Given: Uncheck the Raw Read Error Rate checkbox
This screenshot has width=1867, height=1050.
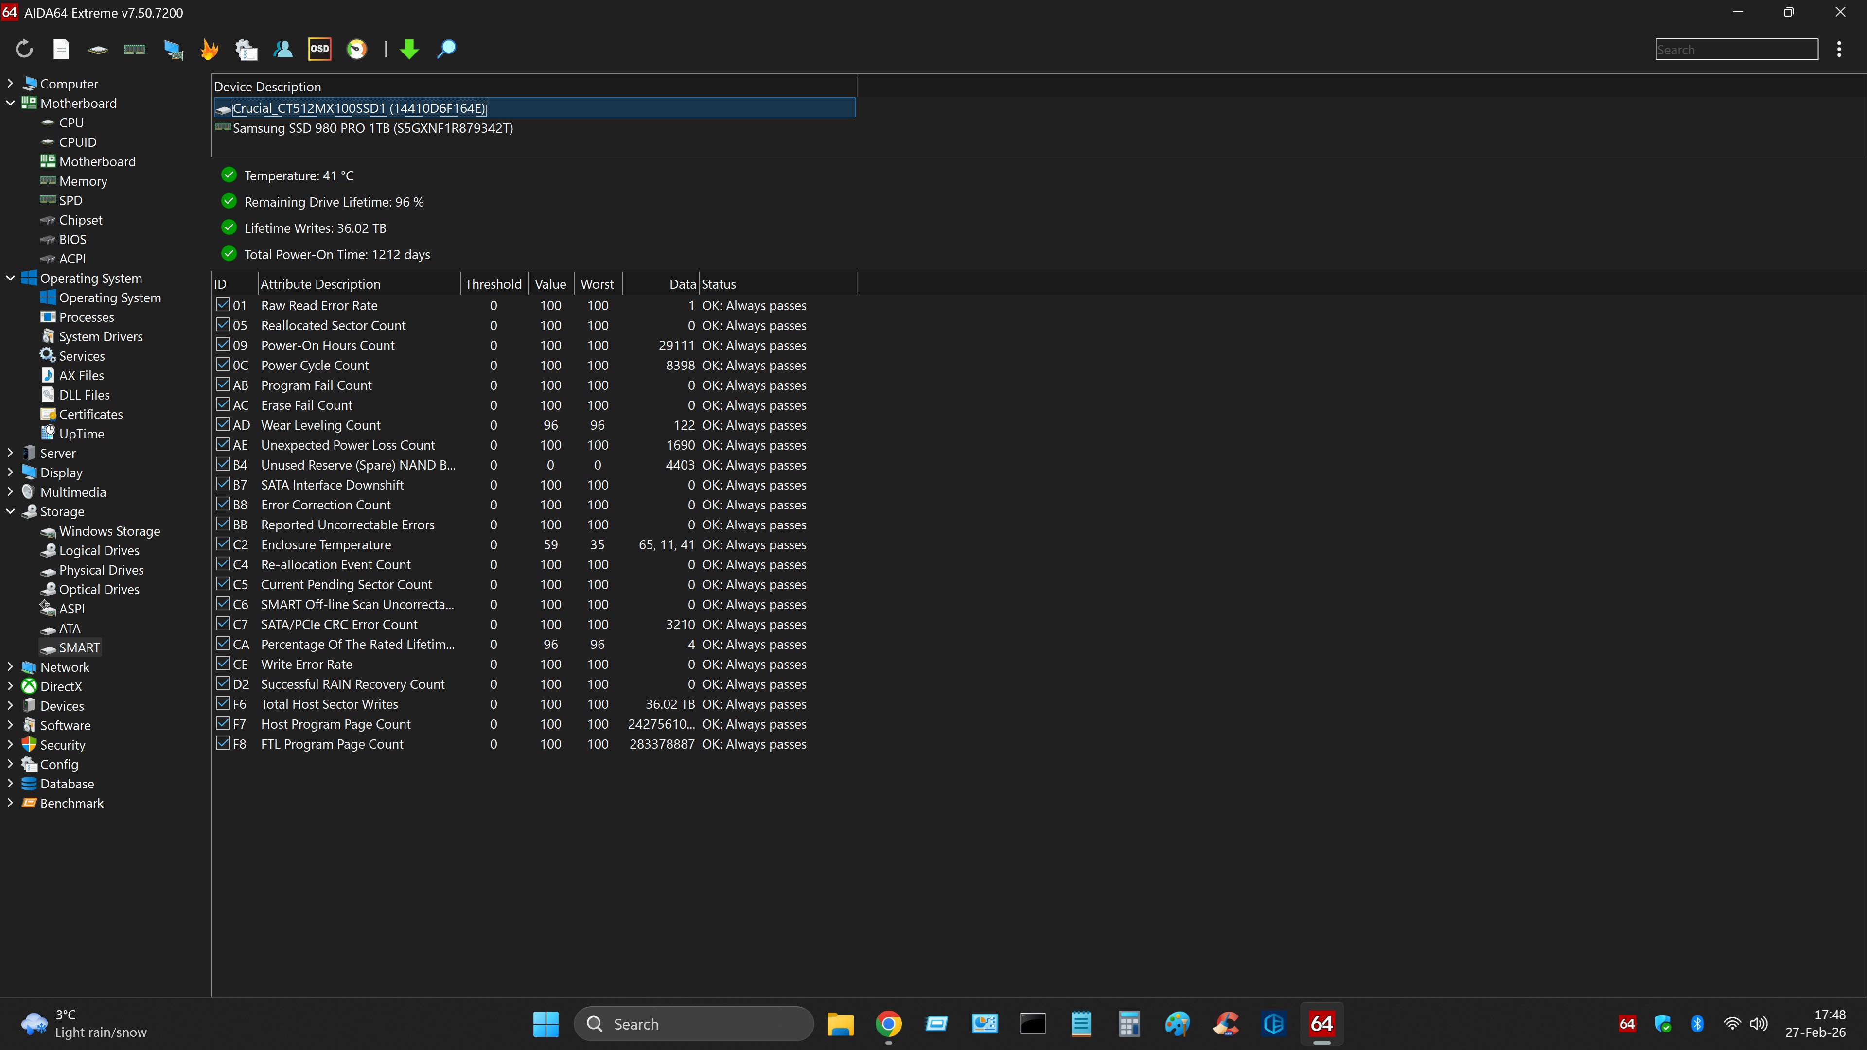Looking at the screenshot, I should pyautogui.click(x=223, y=305).
